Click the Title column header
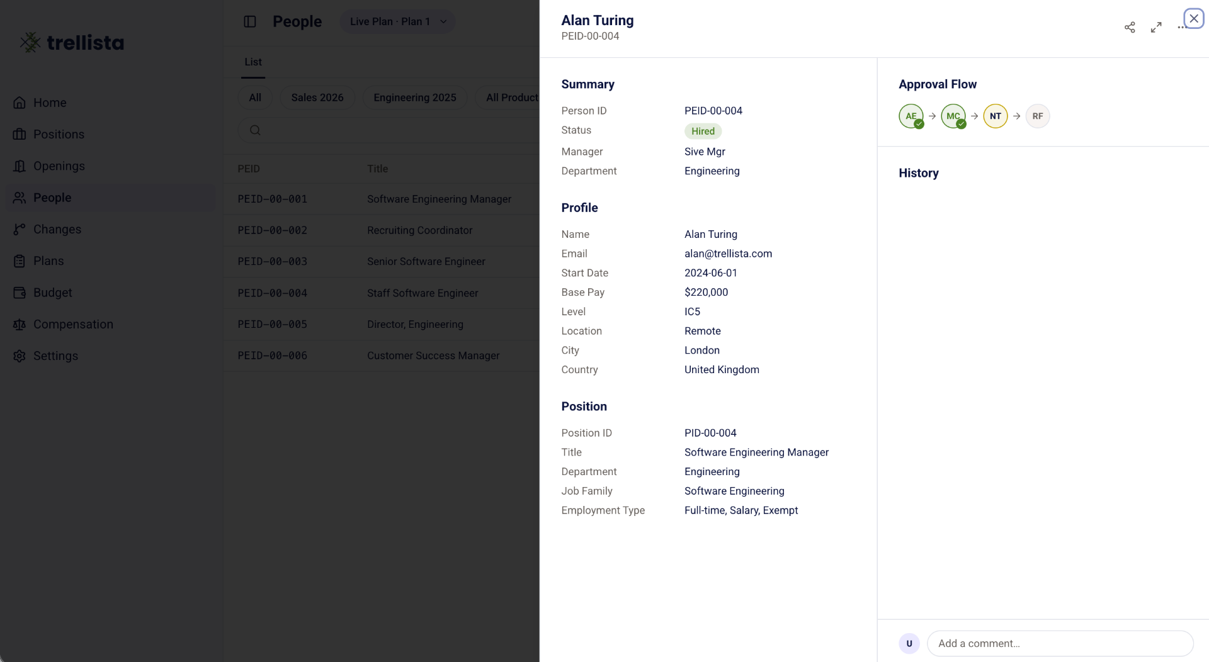The height and width of the screenshot is (662, 1209). (x=378, y=169)
